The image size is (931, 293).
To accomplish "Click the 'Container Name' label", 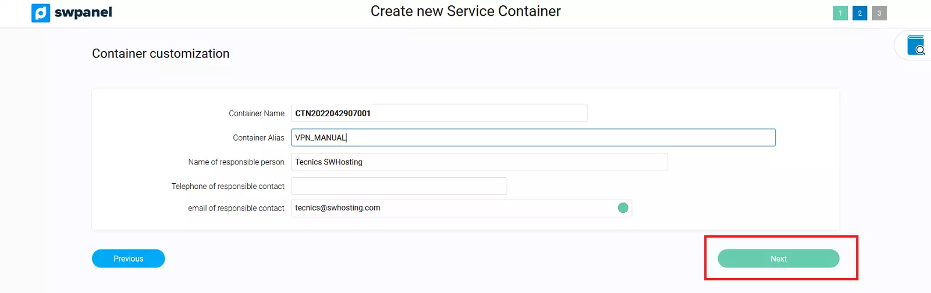I will [257, 113].
